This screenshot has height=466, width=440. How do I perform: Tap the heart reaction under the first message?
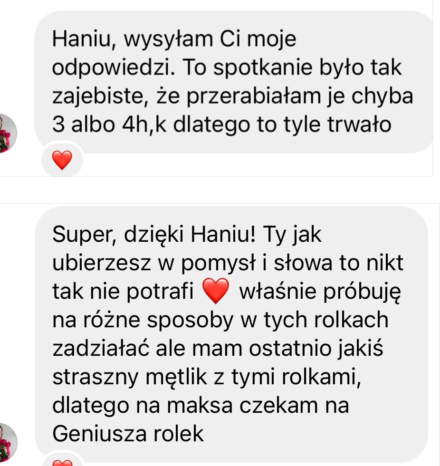click(x=62, y=160)
